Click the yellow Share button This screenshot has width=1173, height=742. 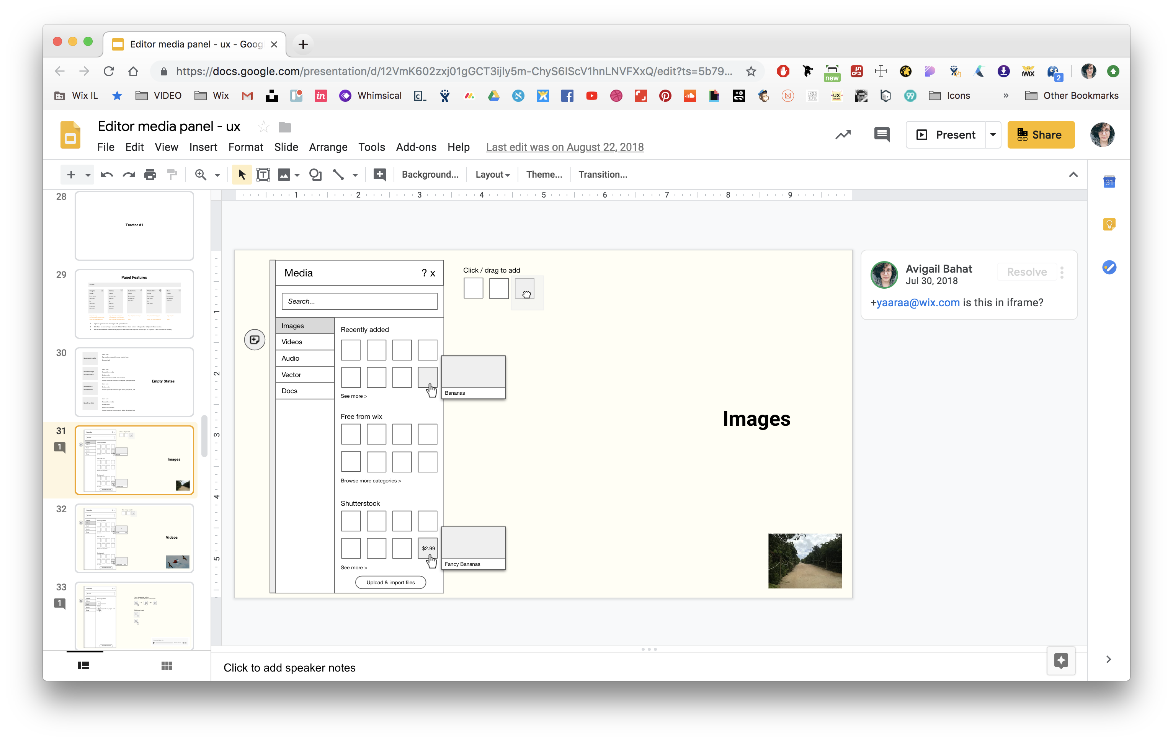(x=1041, y=134)
